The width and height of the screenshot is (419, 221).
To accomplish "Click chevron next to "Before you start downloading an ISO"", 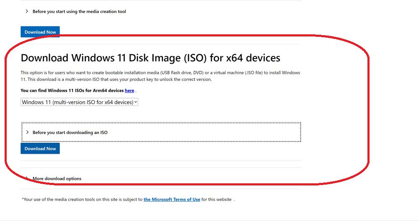I will (27, 132).
